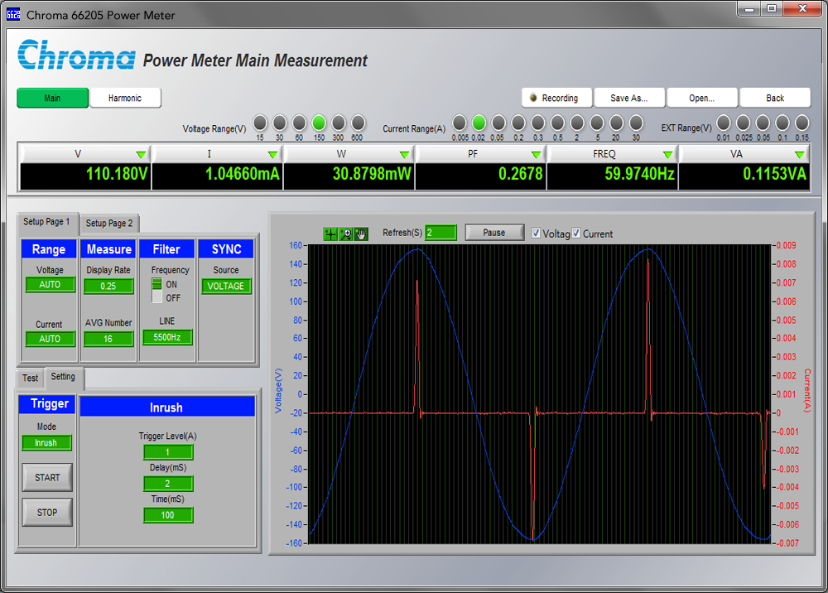Open the Current range AUTO selector

pos(51,339)
